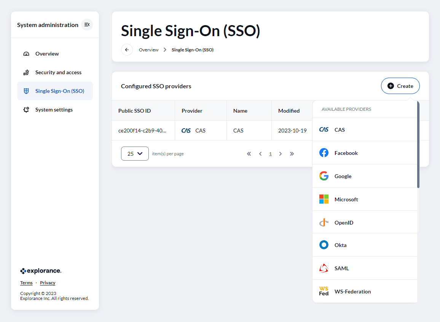Click the Configured SSO providers heading
Screen dimensions: 440x322
pos(156,86)
